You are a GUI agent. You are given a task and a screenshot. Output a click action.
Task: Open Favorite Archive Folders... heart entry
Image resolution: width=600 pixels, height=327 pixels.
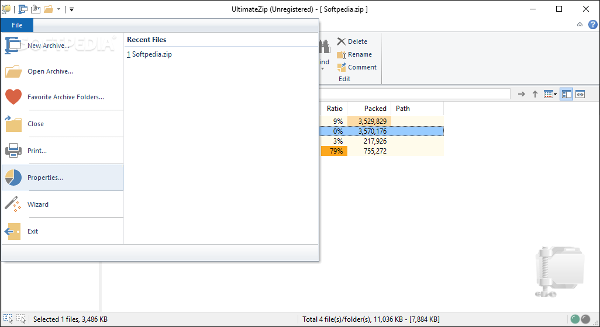pyautogui.click(x=63, y=97)
